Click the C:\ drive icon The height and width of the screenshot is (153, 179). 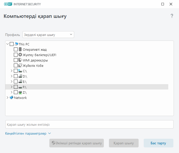(20, 71)
